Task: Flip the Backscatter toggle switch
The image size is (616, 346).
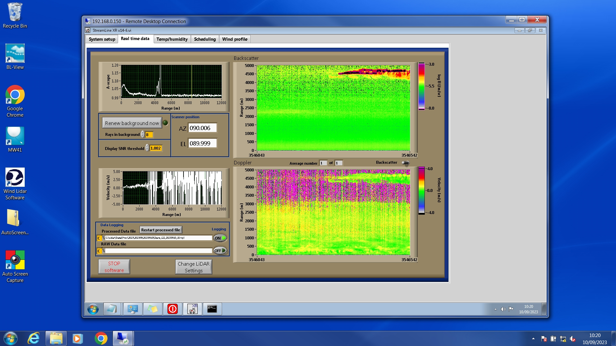Action: coord(406,163)
